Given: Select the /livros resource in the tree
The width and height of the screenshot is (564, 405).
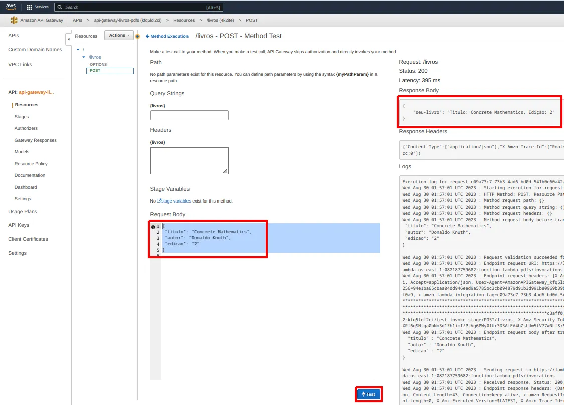Looking at the screenshot, I should click(95, 57).
